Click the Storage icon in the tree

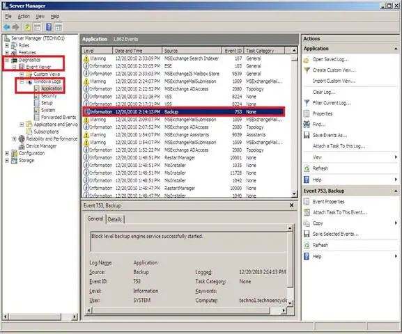tap(15, 161)
